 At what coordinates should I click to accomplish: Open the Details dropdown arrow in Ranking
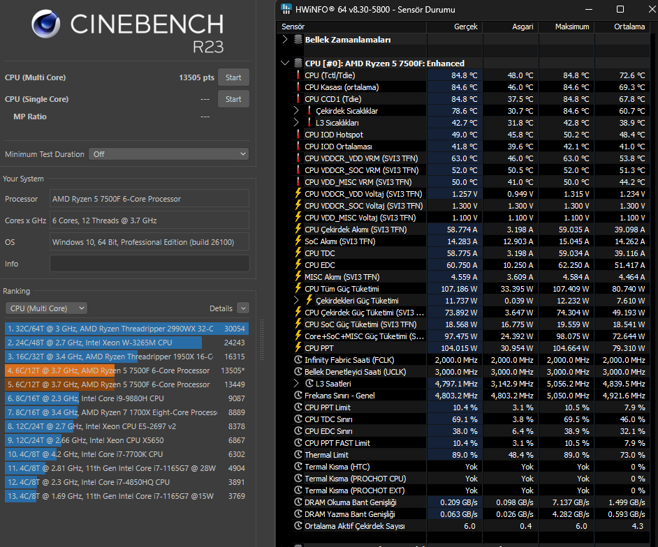point(243,308)
